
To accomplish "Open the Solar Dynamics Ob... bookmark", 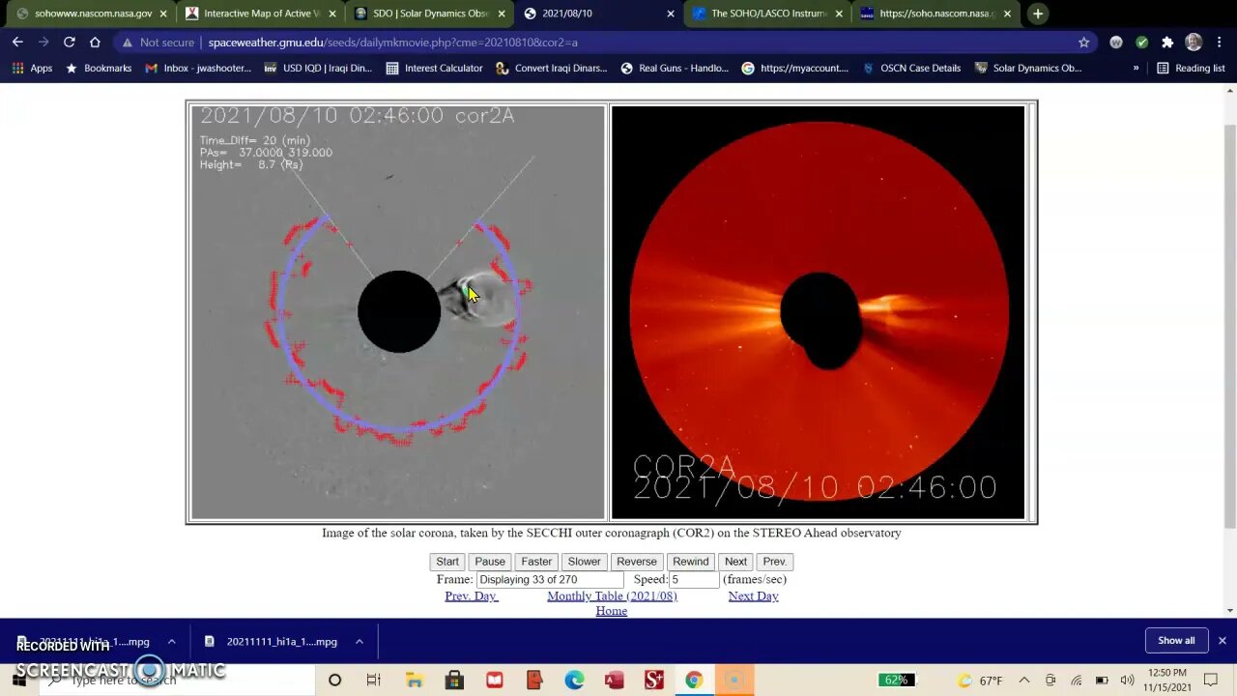I will (x=1027, y=69).
